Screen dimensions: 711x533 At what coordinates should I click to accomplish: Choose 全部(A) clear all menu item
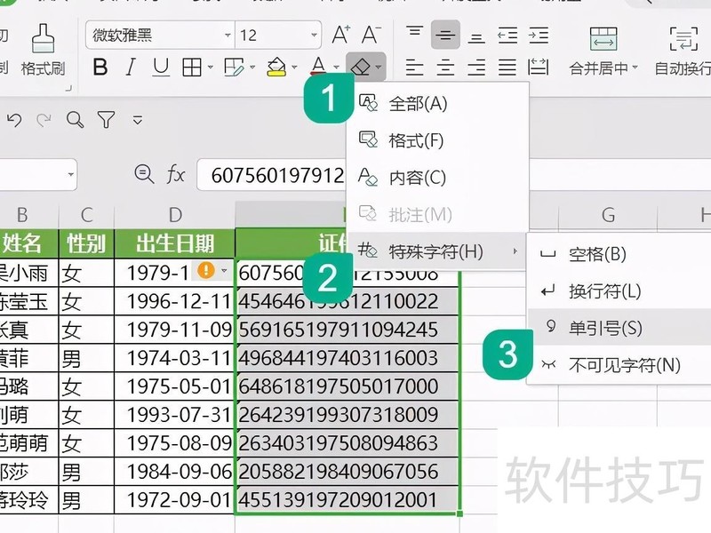pos(437,104)
